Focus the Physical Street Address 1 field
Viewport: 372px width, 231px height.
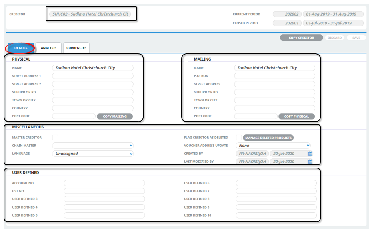point(93,76)
